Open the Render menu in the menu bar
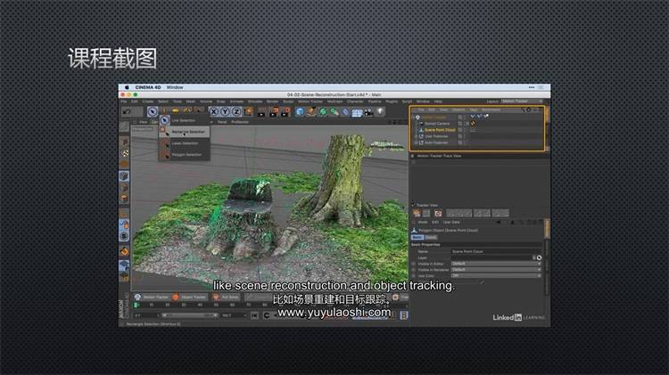The image size is (669, 375). tap(272, 102)
